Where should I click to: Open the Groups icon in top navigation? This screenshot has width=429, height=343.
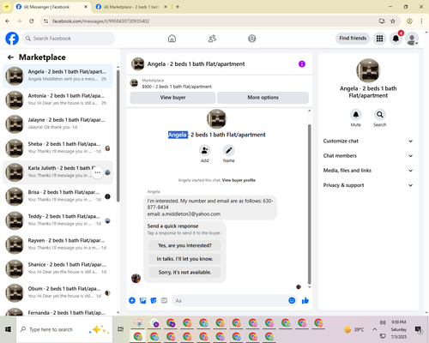(x=252, y=39)
